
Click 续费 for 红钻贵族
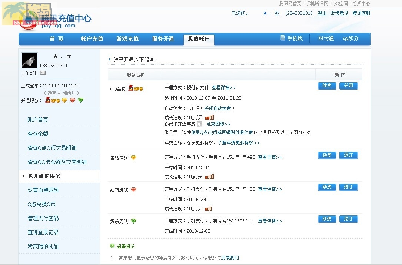tap(327, 187)
